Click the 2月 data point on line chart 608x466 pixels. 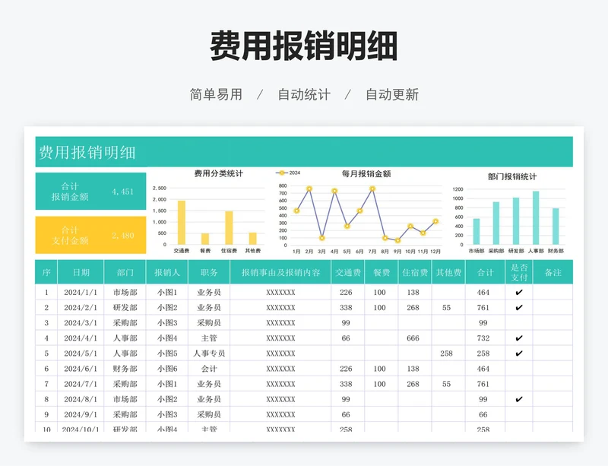tap(309, 189)
